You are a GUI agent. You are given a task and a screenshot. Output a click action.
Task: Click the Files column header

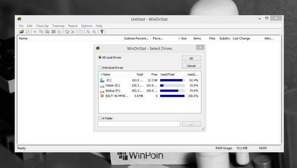(x=210, y=38)
